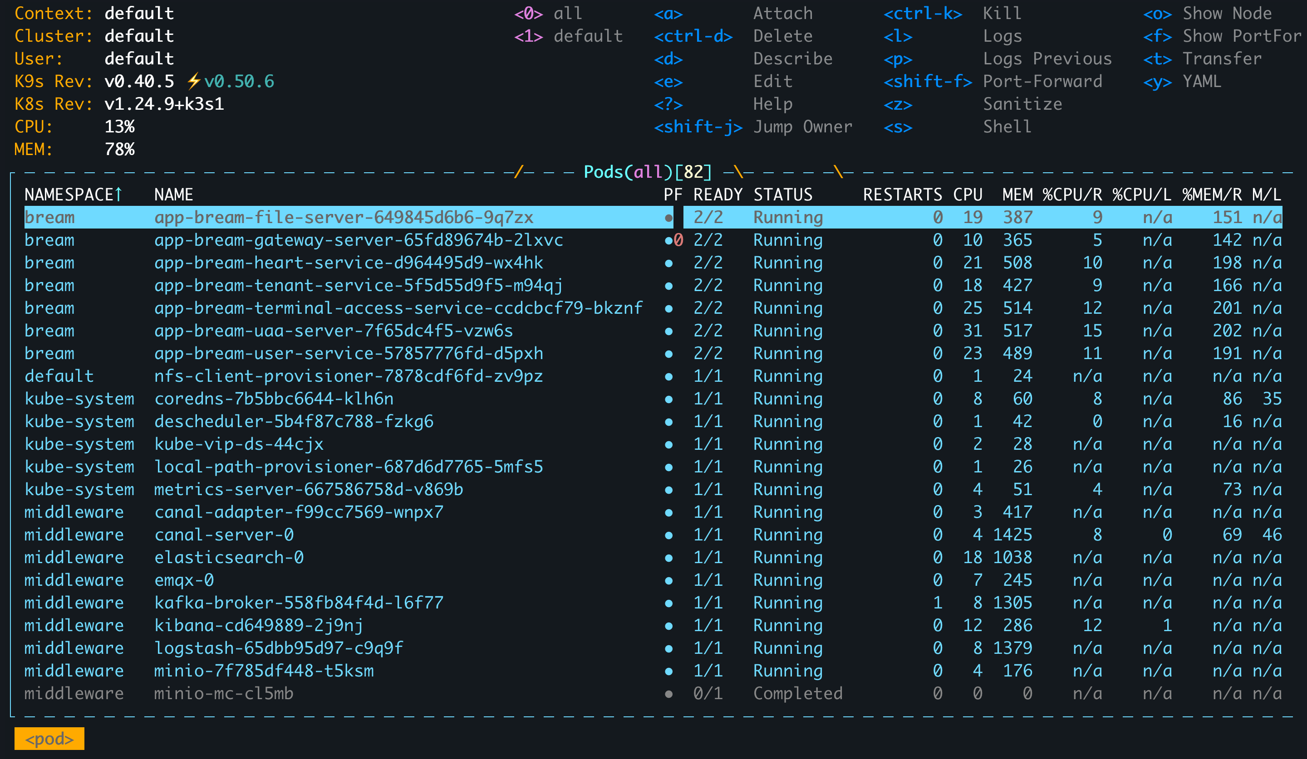Click the lightning bolt update icon
The image size is (1307, 759).
(x=194, y=81)
